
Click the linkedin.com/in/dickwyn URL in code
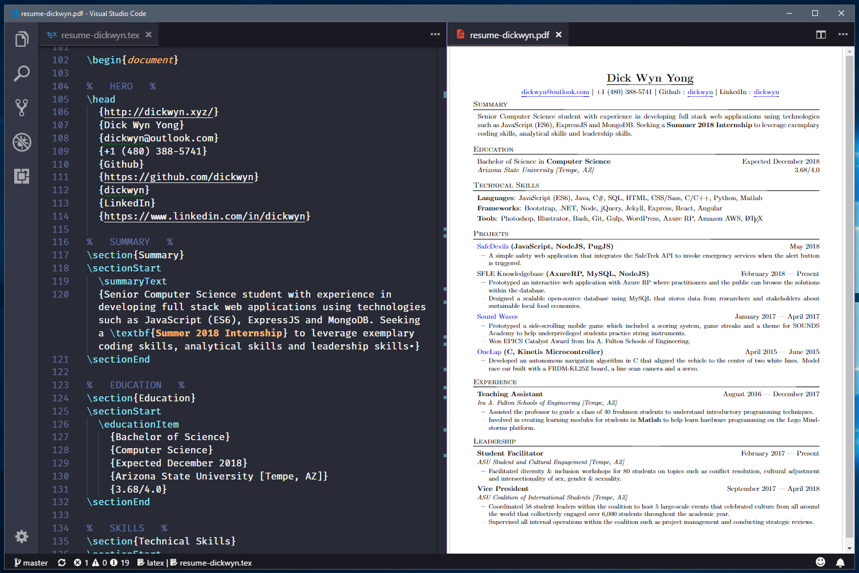[x=204, y=216]
